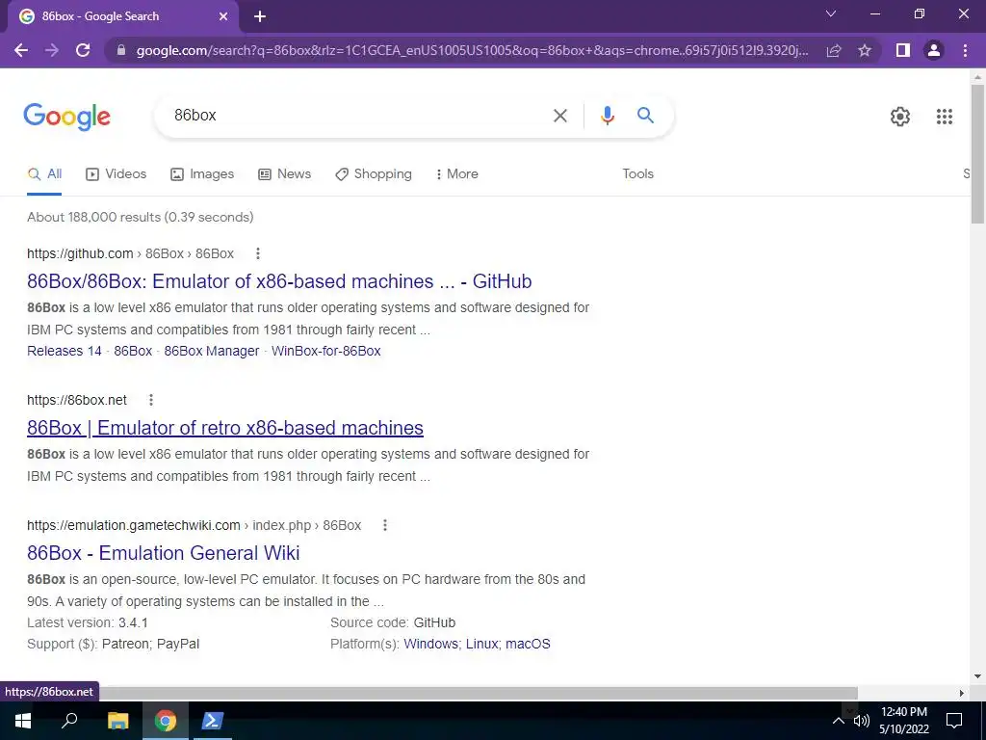Open Windows taskbar search
Image resolution: width=986 pixels, height=740 pixels.
pyautogui.click(x=68, y=721)
